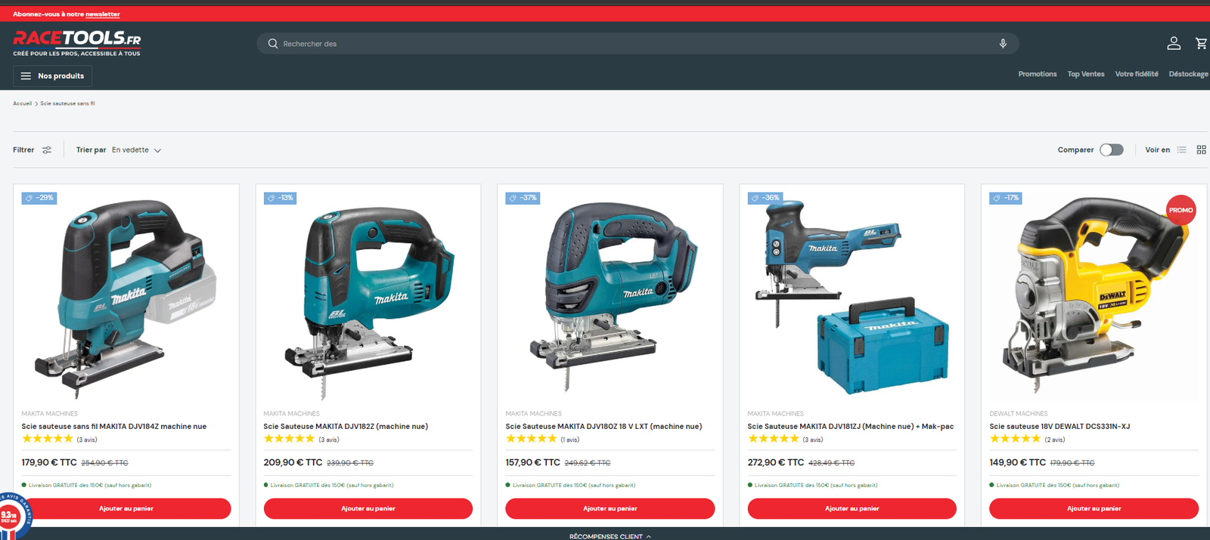Click the -13% discount tag
The height and width of the screenshot is (540, 1210).
point(280,198)
